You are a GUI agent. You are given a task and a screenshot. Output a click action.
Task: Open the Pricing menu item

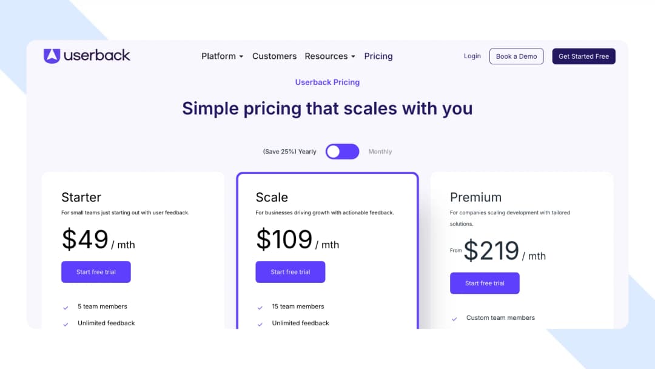click(378, 56)
